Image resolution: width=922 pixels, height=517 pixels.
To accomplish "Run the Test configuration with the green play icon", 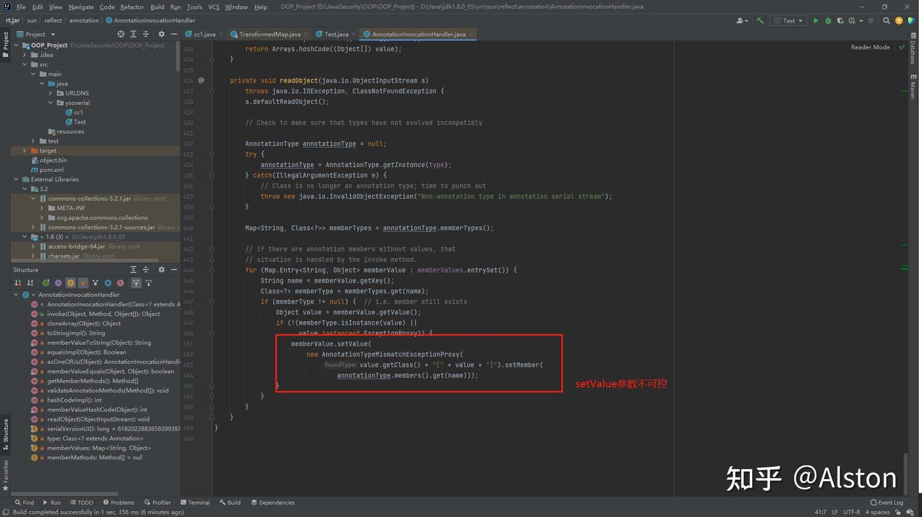I will (816, 21).
